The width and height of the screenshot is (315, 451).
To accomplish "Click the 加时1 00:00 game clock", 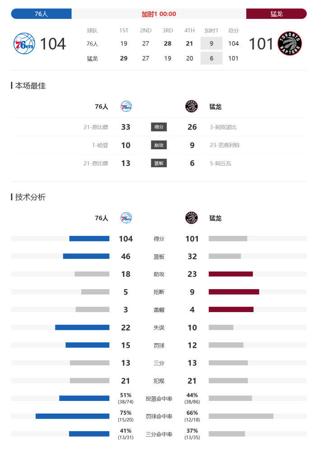I will tap(159, 14).
